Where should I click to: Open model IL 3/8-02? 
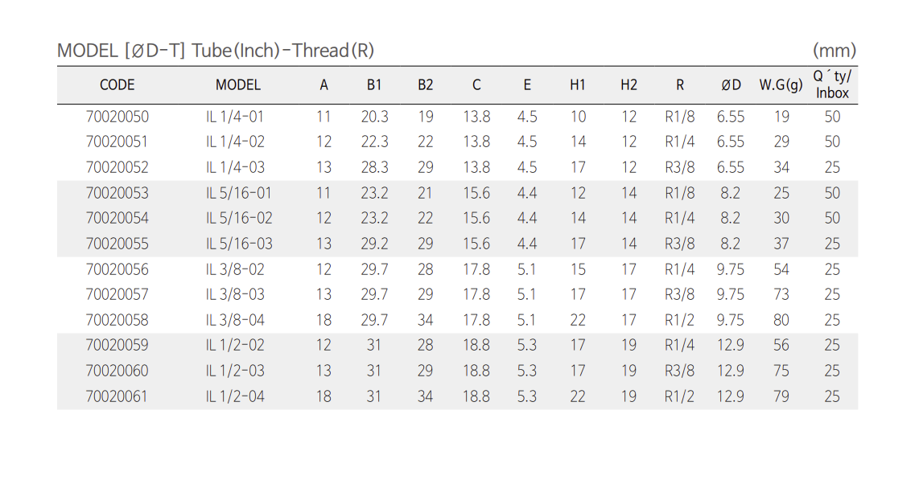[235, 269]
